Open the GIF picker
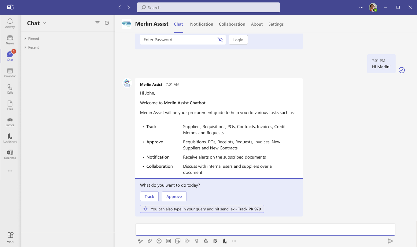This screenshot has width=417, height=247. [168, 241]
